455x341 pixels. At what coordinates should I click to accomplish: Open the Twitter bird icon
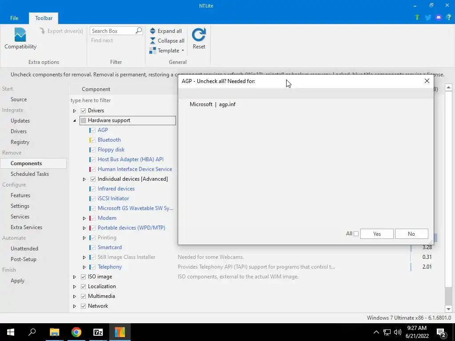point(428,17)
